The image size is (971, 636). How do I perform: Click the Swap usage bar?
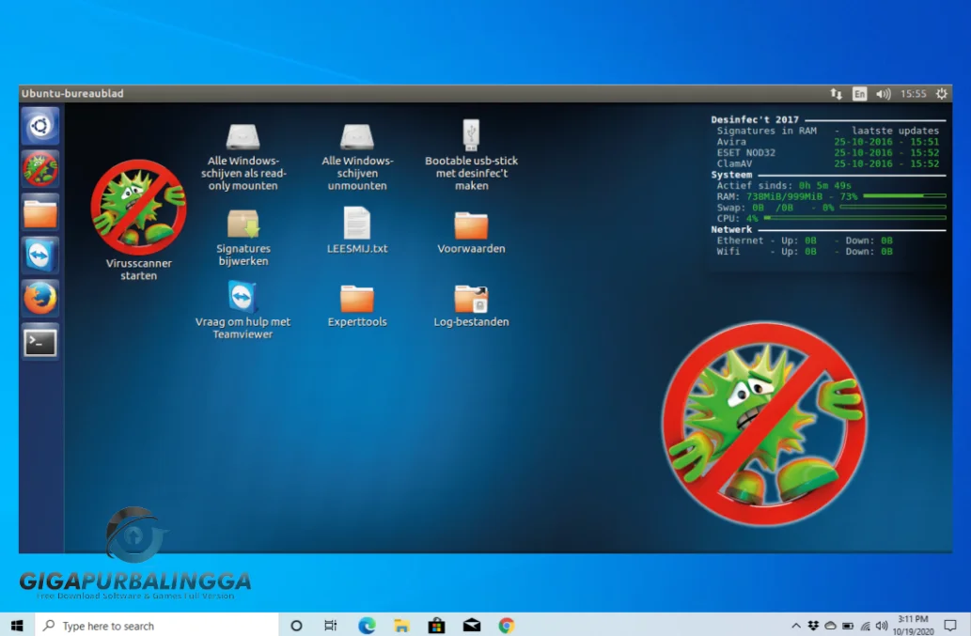coord(893,208)
